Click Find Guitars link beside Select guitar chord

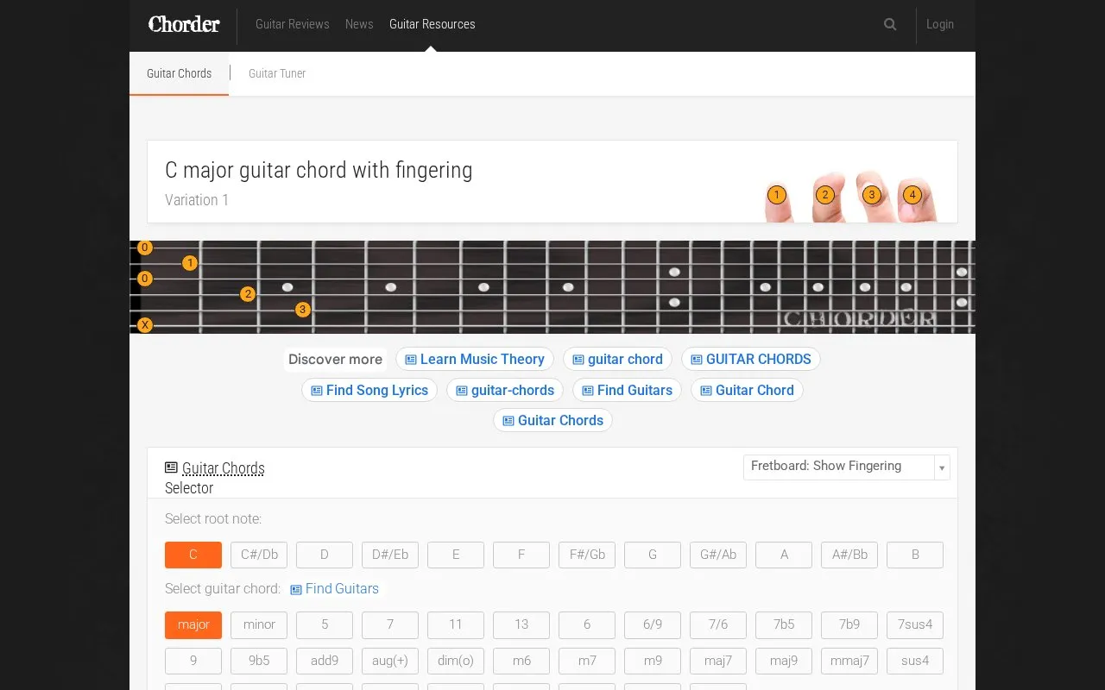point(335,589)
